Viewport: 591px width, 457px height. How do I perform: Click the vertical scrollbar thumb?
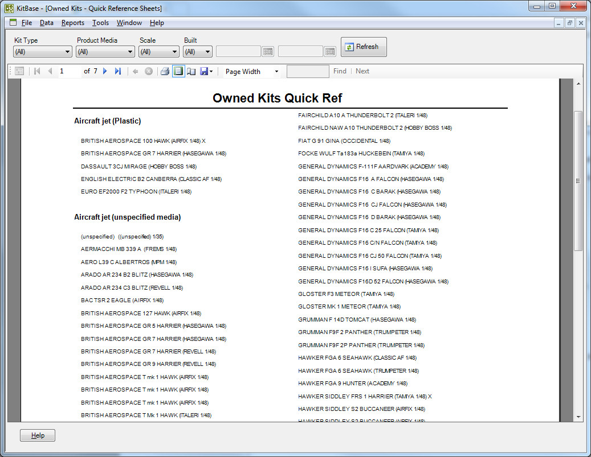pos(578,180)
